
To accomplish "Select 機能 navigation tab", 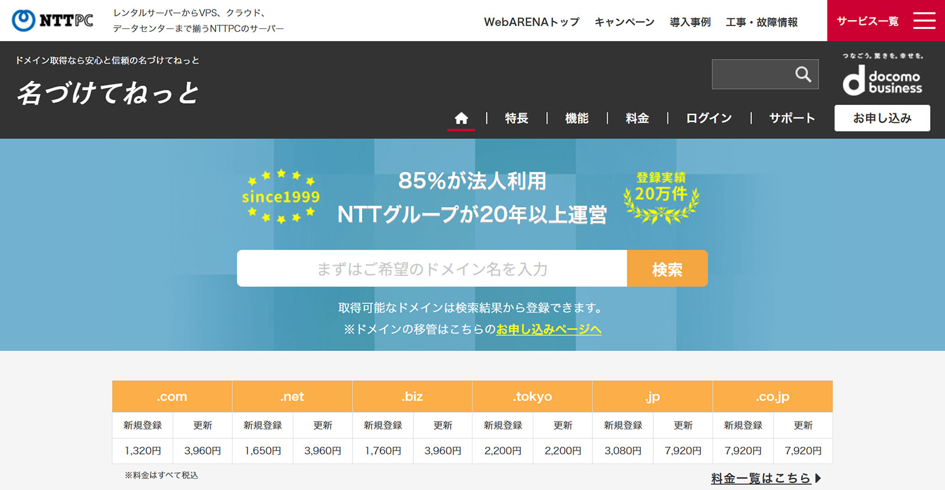I will coord(576,118).
